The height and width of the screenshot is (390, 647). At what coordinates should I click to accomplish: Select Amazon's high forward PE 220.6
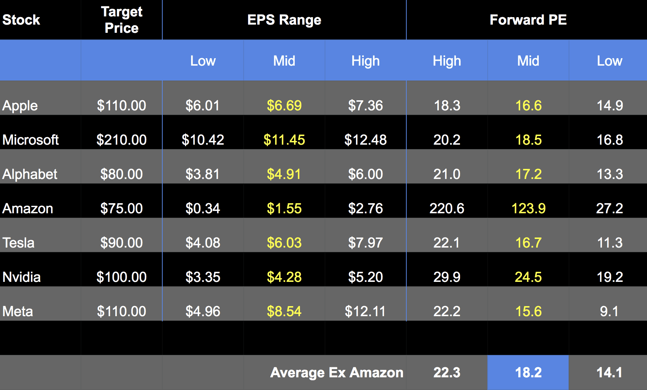click(447, 208)
